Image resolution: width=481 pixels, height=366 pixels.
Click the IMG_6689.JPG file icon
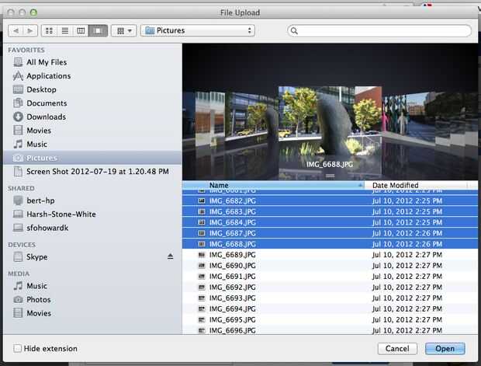point(202,255)
